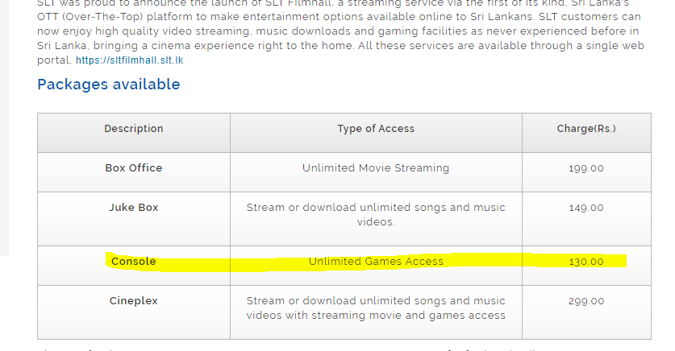Click the SLT Filmhall intro paragraph

(341, 31)
